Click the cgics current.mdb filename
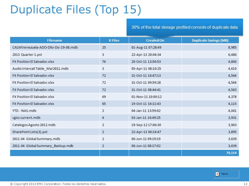The width and height of the screenshot is (249, 186). 26,118
